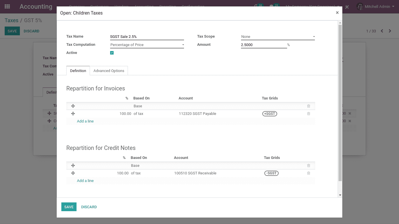Go to the Taxes breadcrumb link
Viewport: 399px width, 224px height.
[x=11, y=20]
